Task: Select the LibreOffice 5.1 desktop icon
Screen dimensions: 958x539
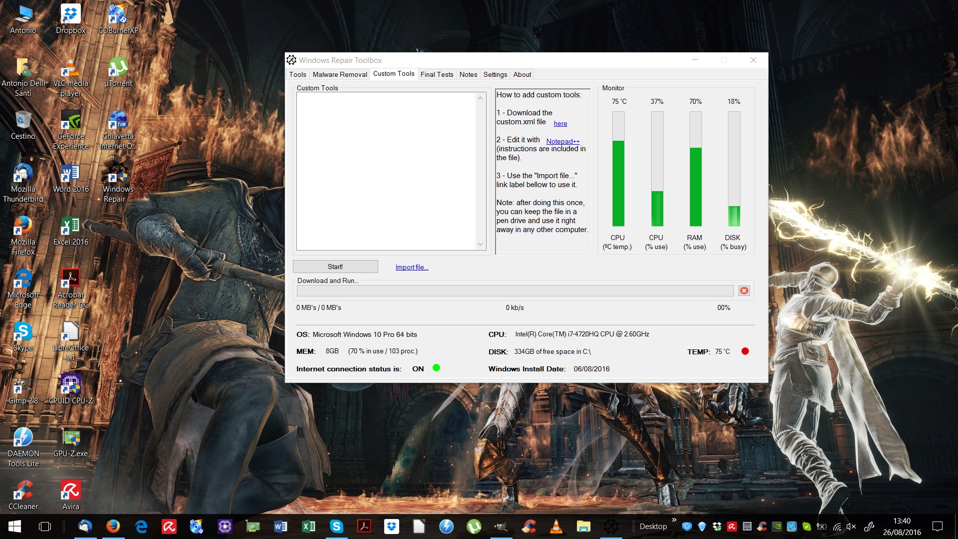Action: point(70,342)
